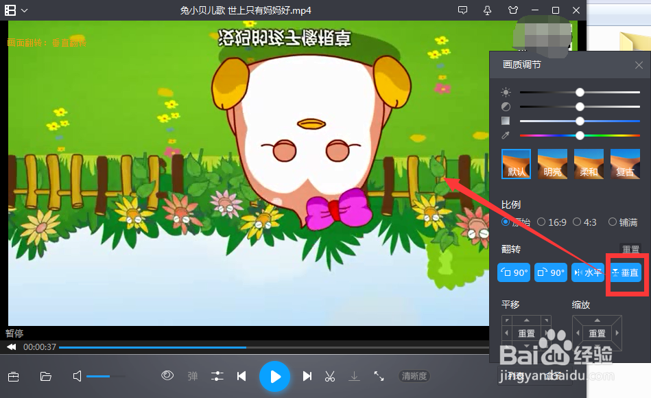Click the download arrow icon
Screen dimensions: 651x398
coord(354,377)
